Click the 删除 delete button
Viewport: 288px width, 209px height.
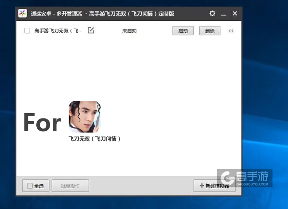pos(210,31)
